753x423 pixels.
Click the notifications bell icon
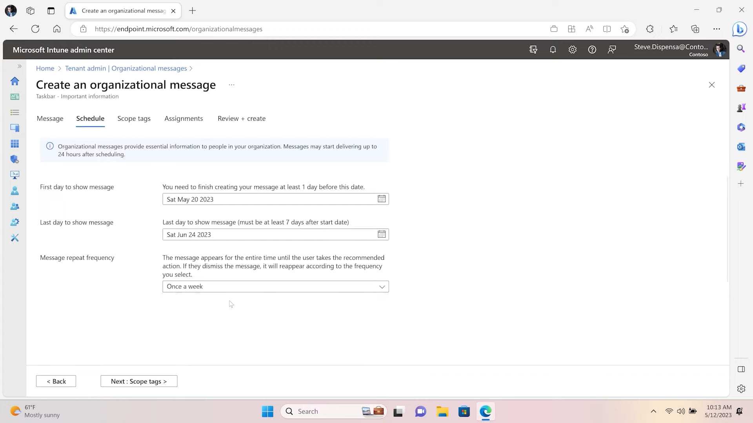tap(553, 50)
